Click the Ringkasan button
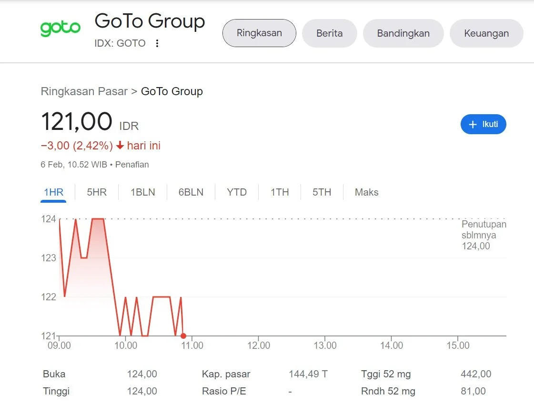 click(259, 33)
